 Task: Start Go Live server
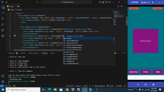click(110, 86)
